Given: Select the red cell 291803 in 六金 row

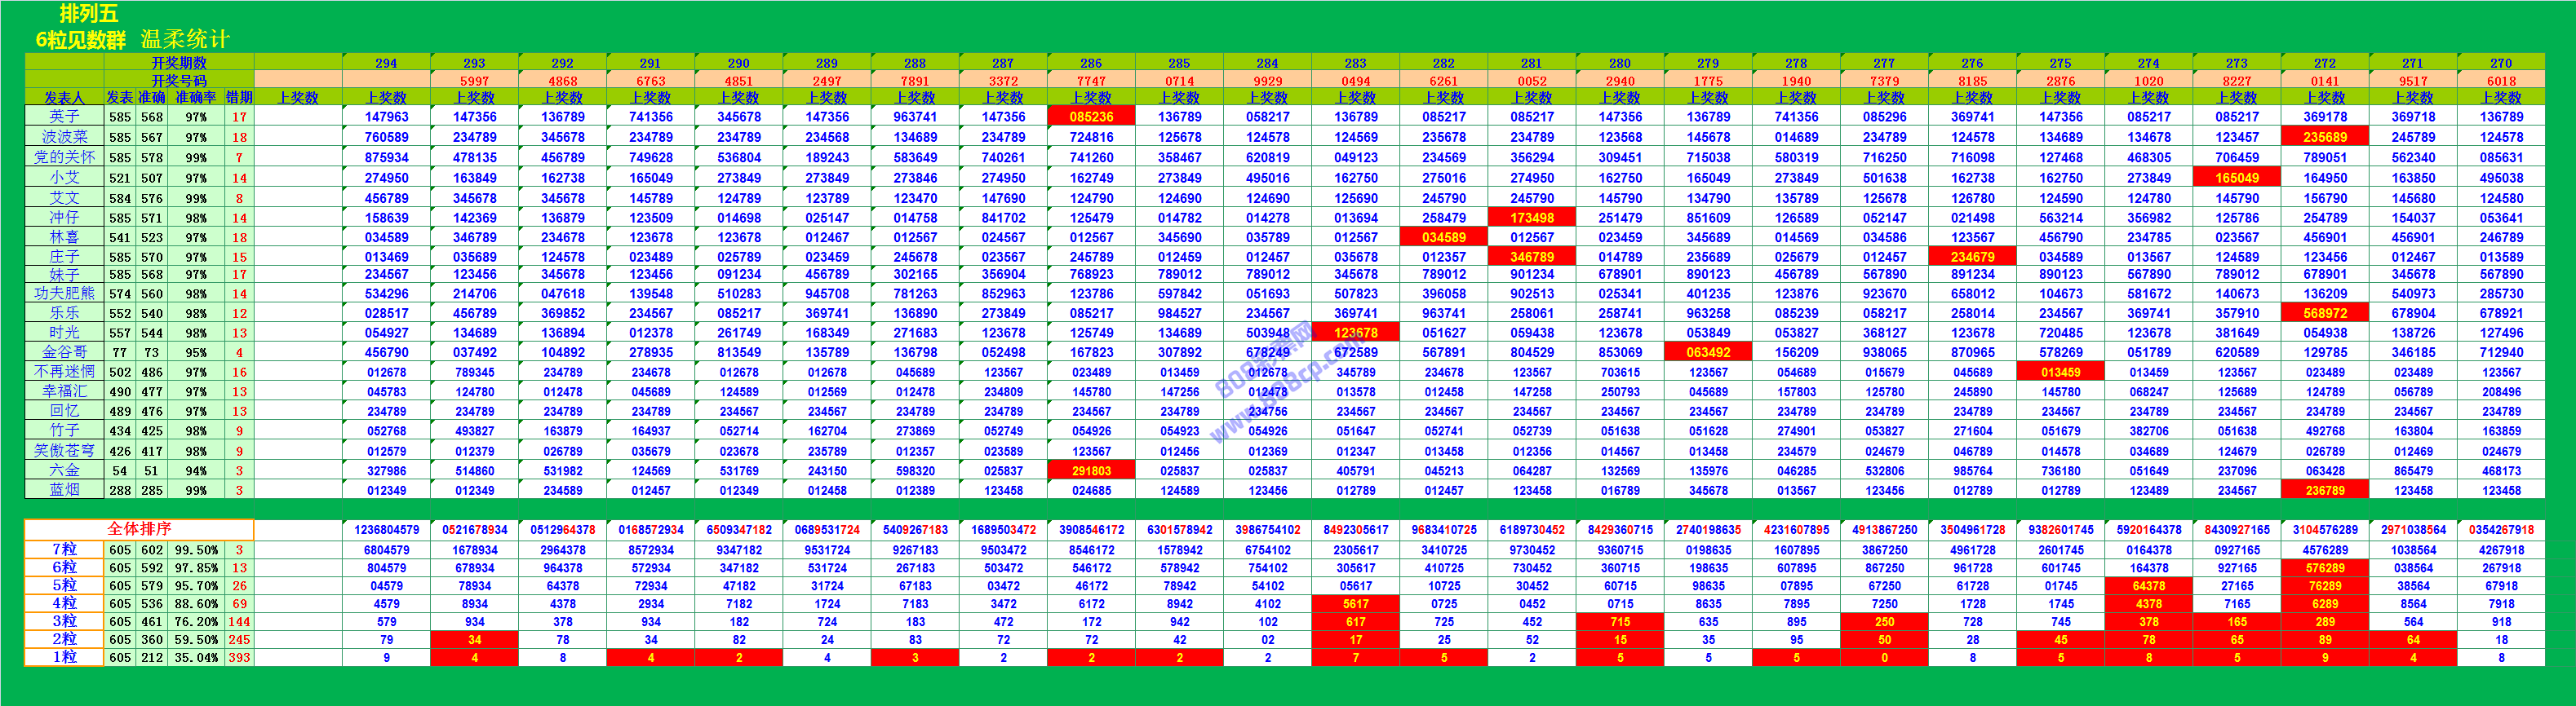Looking at the screenshot, I should pyautogui.click(x=1091, y=470).
